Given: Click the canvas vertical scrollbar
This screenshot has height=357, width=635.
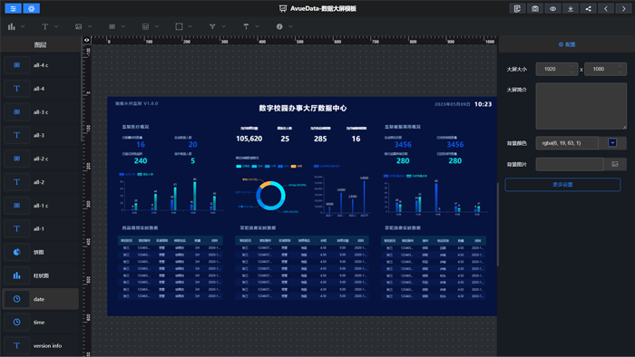Looking at the screenshot, I should (x=498, y=225).
